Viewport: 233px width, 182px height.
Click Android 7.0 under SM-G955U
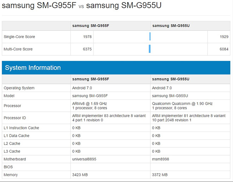[162, 88]
